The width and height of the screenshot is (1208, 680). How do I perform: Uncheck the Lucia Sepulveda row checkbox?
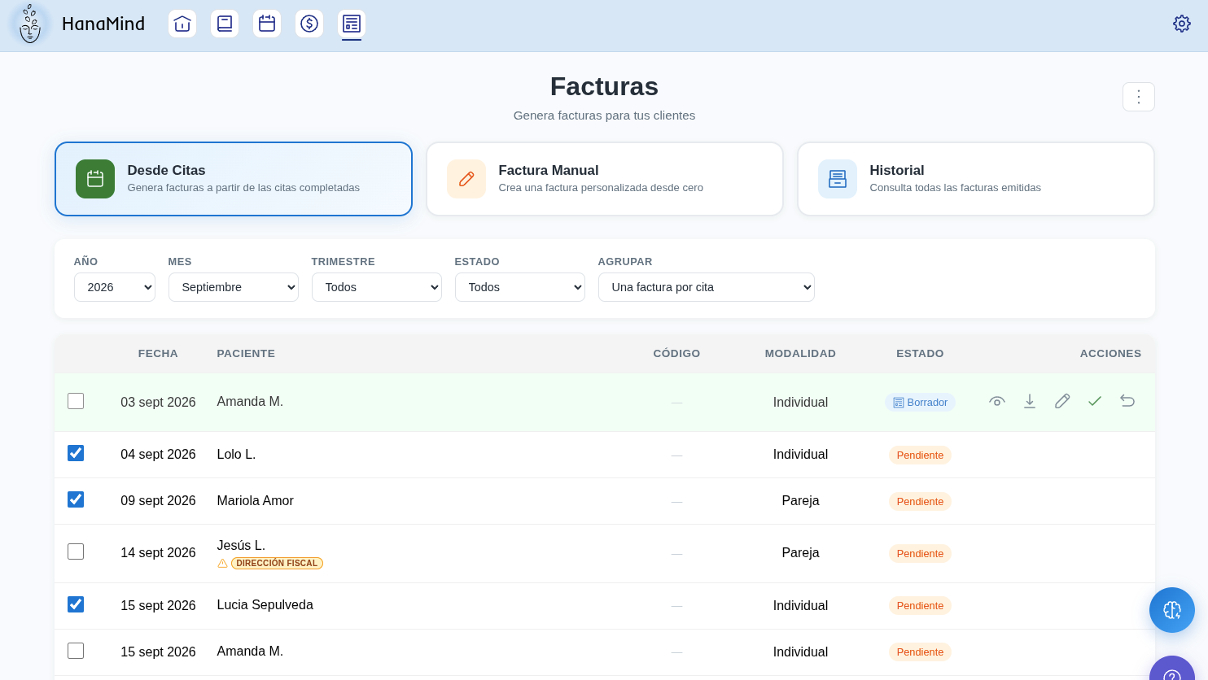(x=76, y=604)
